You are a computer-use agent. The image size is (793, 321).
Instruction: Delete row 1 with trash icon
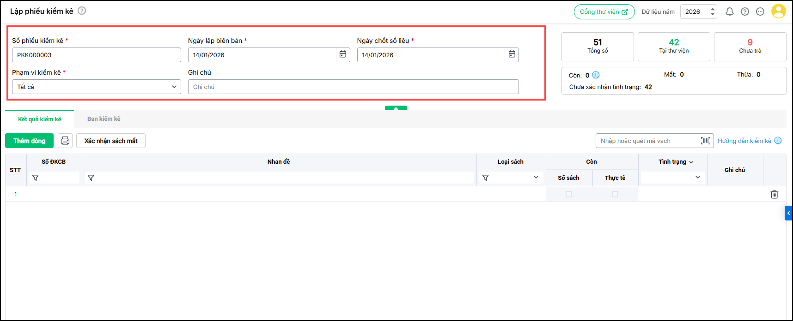click(x=775, y=195)
